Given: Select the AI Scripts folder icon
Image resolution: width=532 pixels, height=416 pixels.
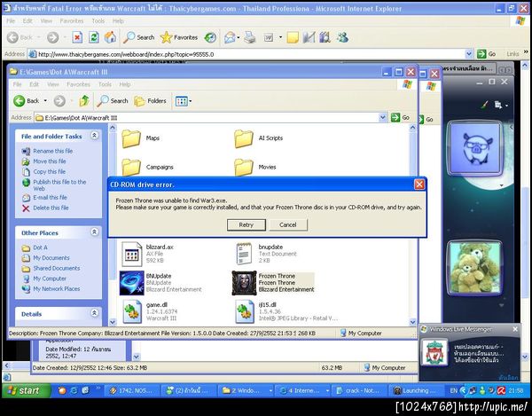Looking at the screenshot, I should click(x=243, y=138).
